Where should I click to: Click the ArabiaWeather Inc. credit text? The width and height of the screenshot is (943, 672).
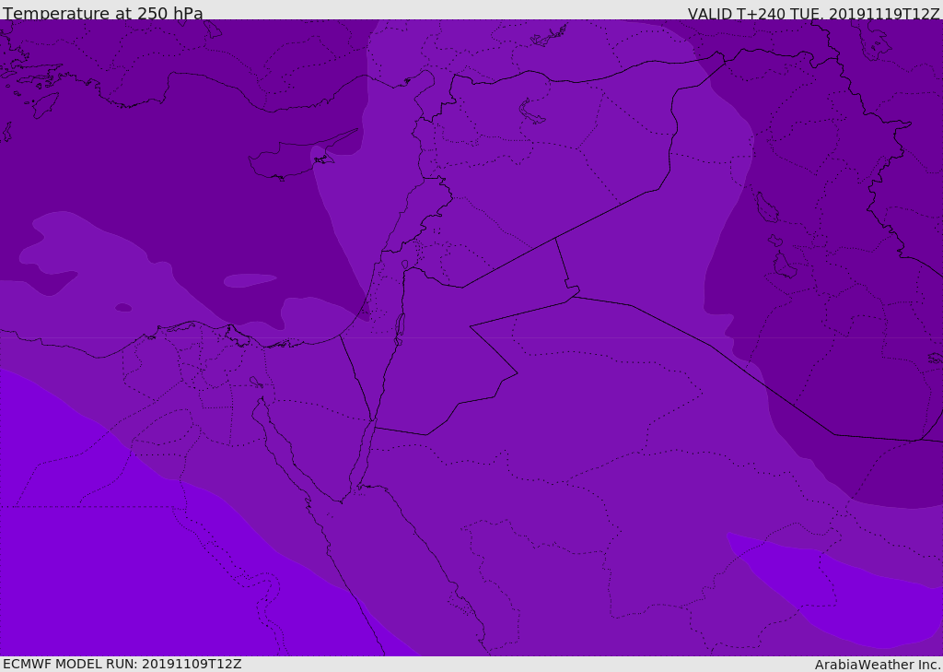(877, 665)
